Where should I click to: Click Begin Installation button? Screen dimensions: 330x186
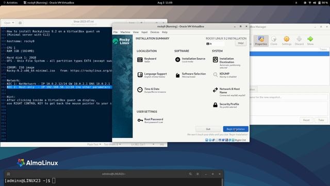click(236, 129)
